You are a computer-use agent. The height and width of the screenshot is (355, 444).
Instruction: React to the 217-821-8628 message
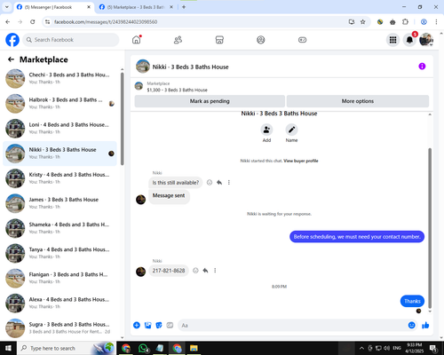tap(195, 271)
